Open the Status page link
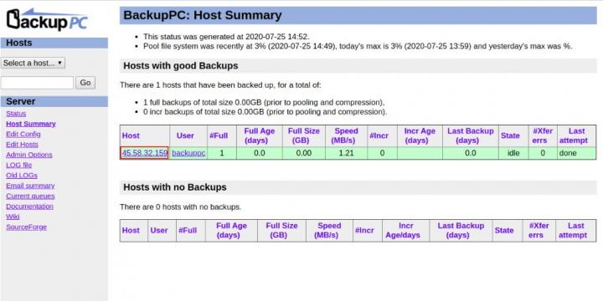This screenshot has width=603, height=301. click(x=16, y=114)
